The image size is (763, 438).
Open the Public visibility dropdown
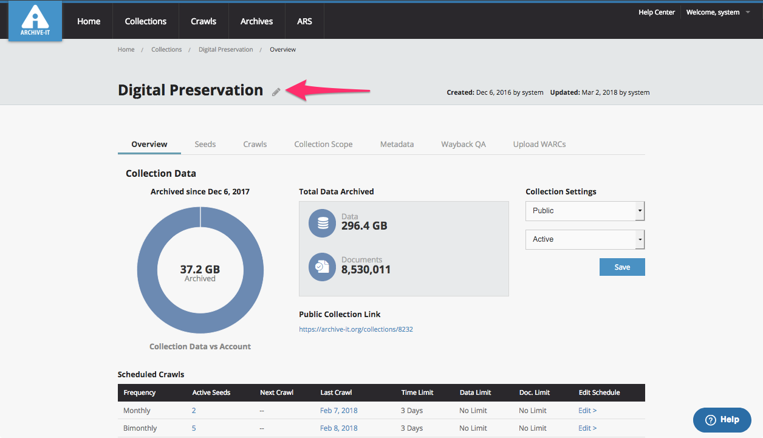click(584, 211)
